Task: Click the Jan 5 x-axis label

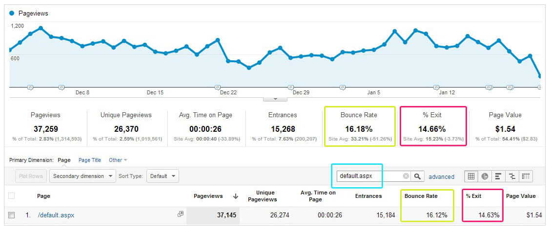Action: tap(373, 93)
